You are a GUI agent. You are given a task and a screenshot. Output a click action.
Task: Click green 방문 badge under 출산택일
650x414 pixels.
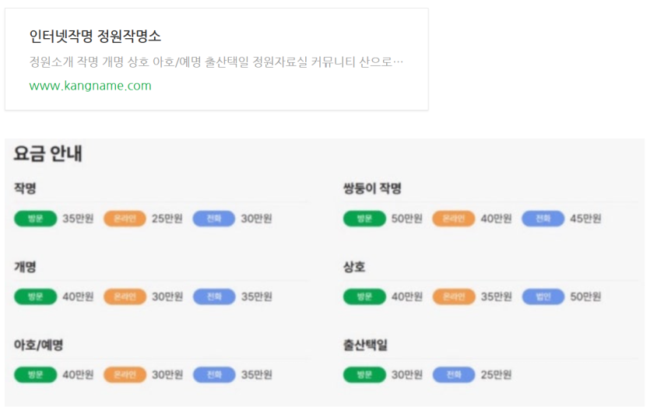365,374
